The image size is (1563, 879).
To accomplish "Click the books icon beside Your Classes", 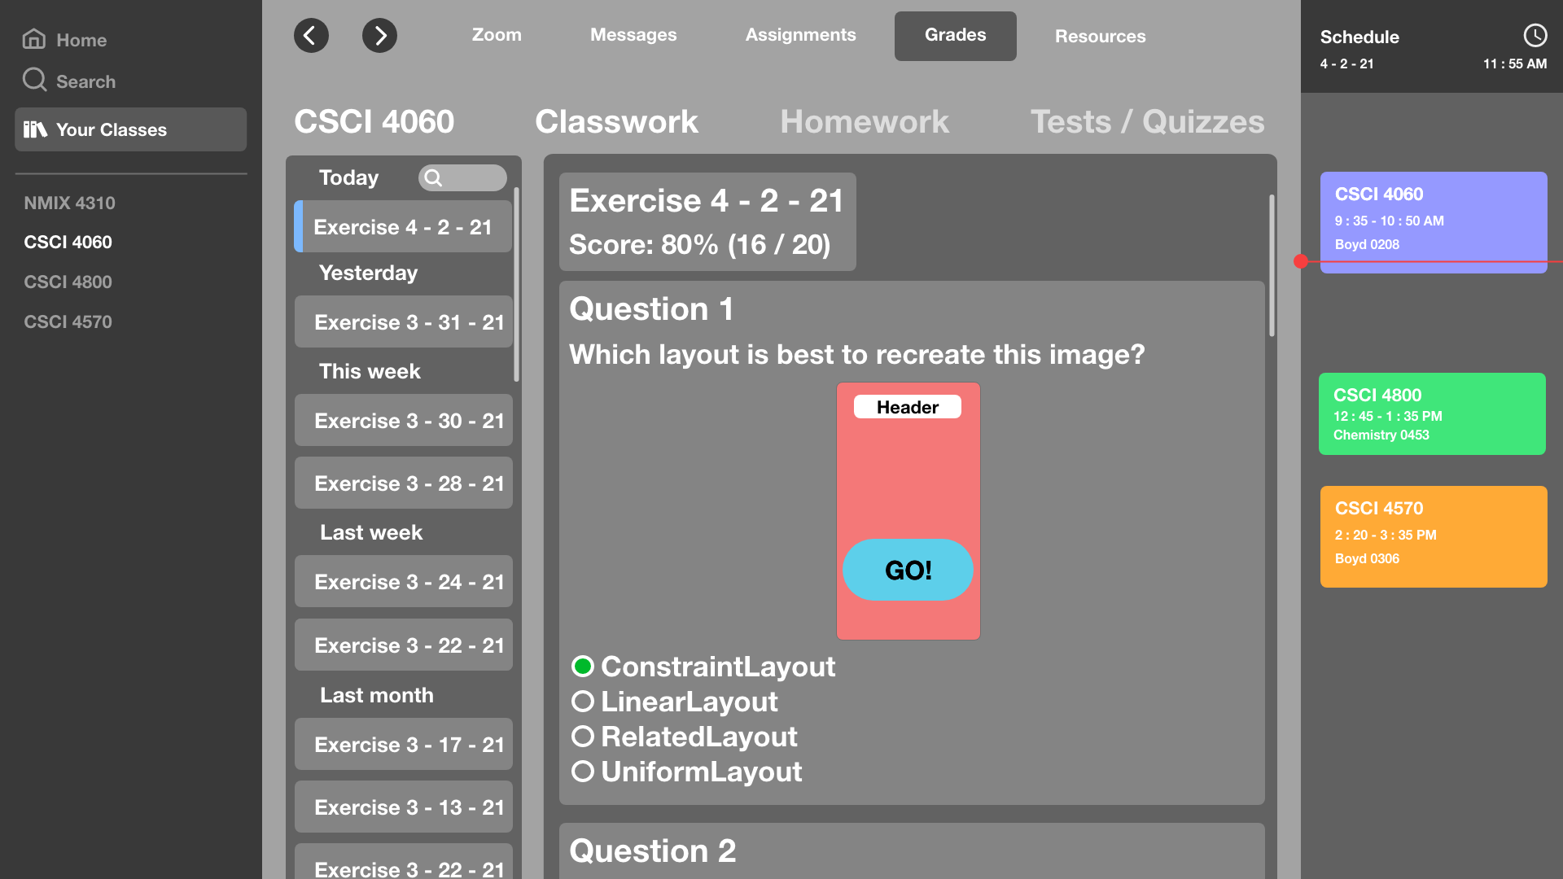I will click(35, 129).
